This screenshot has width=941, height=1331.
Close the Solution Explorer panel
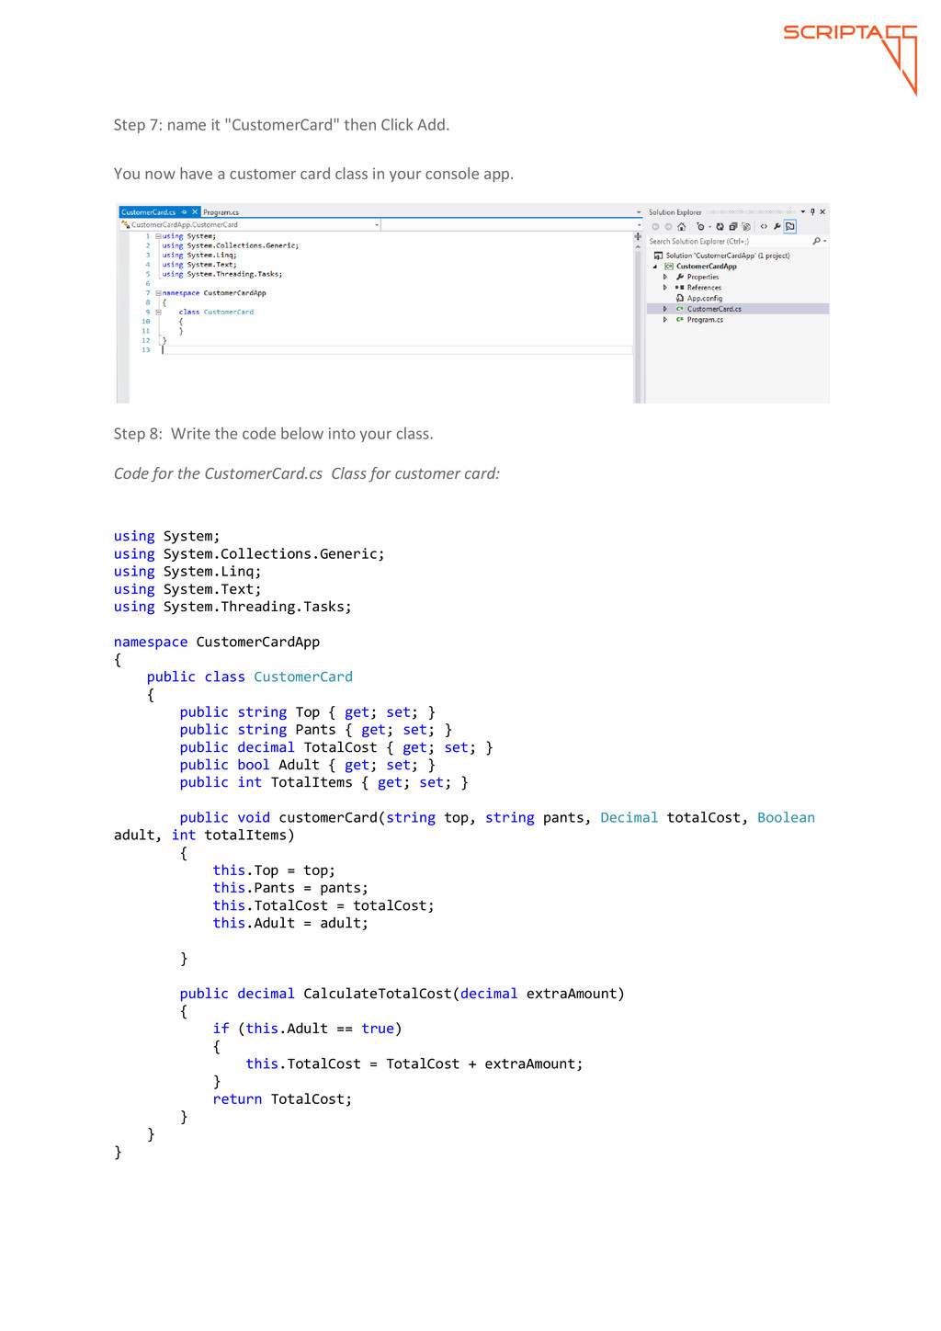click(x=822, y=211)
